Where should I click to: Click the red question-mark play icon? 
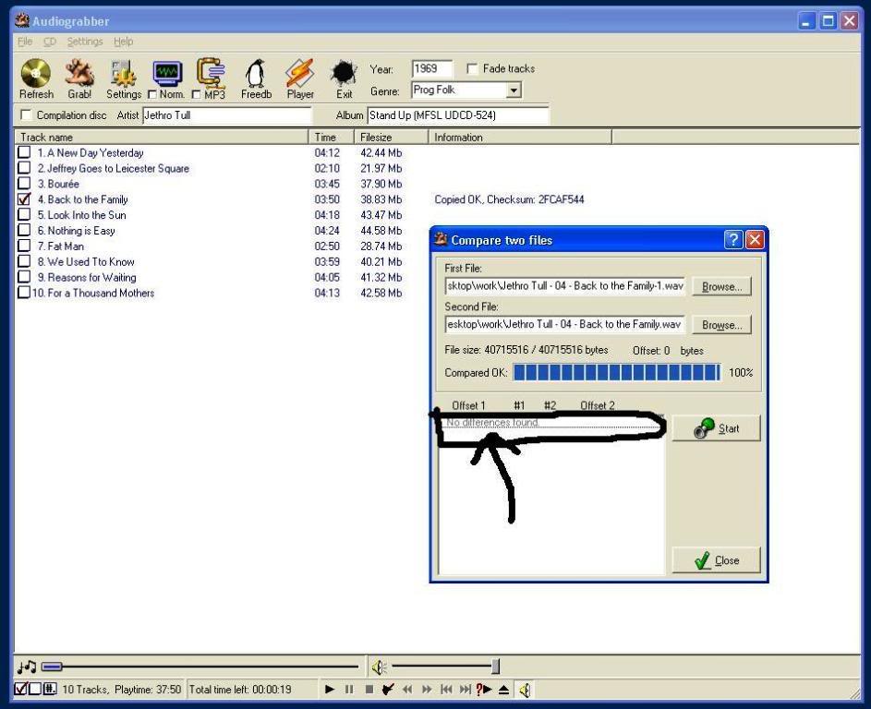click(484, 689)
